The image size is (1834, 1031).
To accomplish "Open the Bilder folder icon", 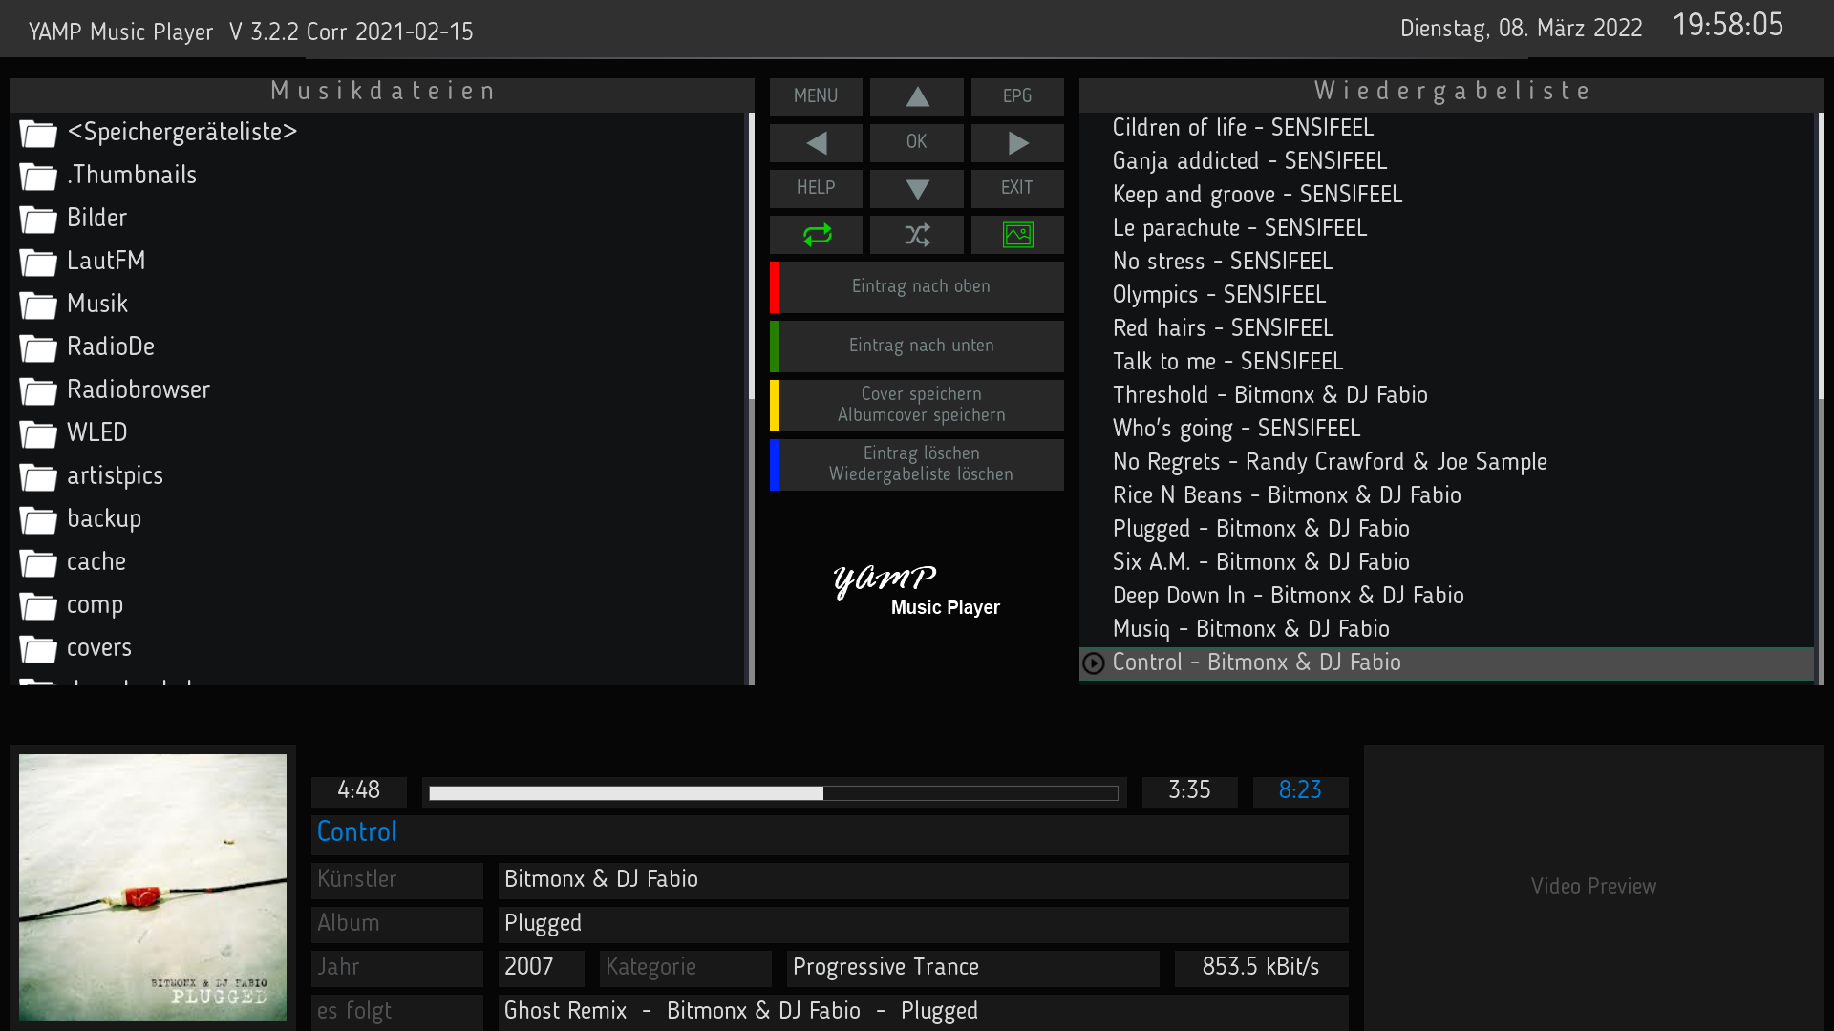I will [38, 220].
